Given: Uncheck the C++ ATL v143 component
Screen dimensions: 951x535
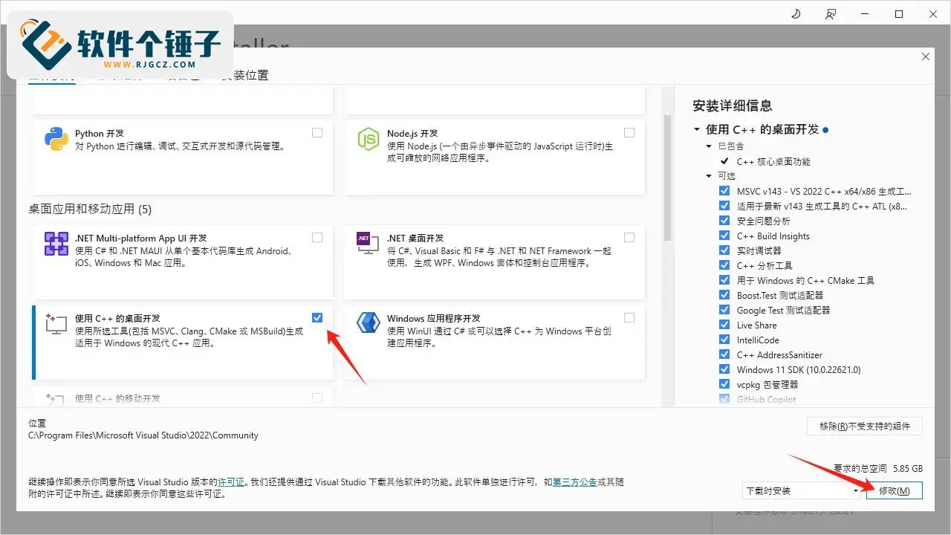Looking at the screenshot, I should click(724, 206).
